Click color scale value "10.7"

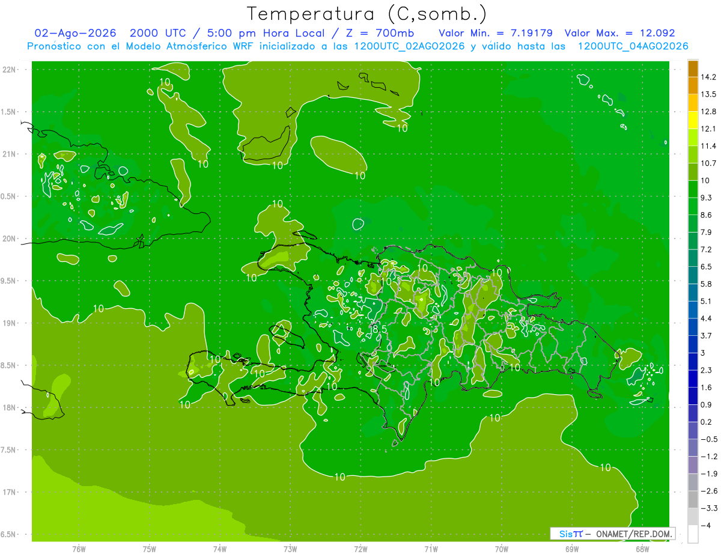(x=708, y=163)
